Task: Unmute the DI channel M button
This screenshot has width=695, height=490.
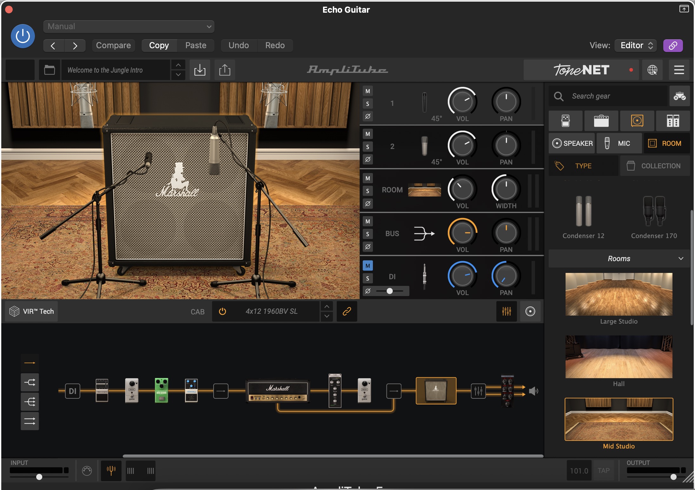Action: 367,266
